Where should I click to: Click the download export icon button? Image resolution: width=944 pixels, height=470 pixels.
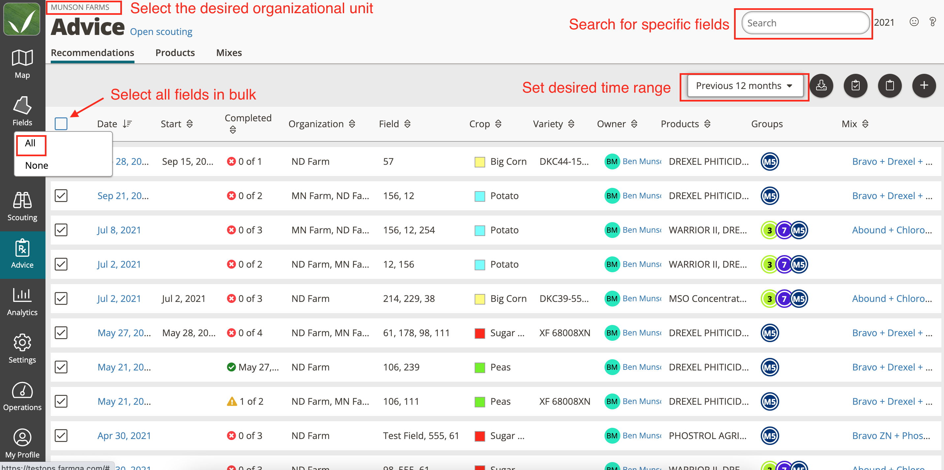click(821, 86)
